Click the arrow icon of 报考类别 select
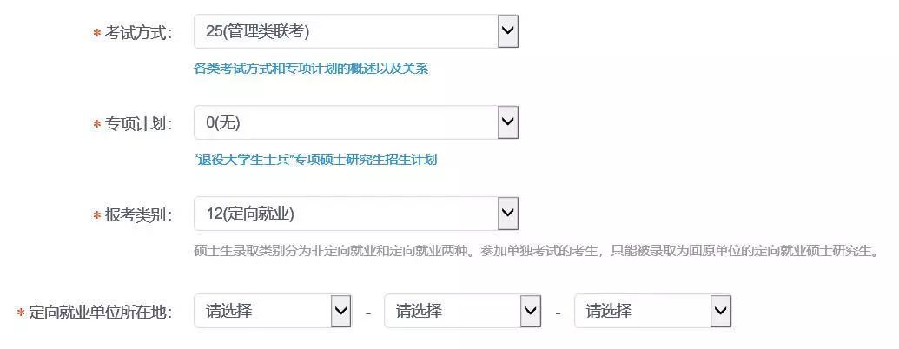 tap(508, 214)
